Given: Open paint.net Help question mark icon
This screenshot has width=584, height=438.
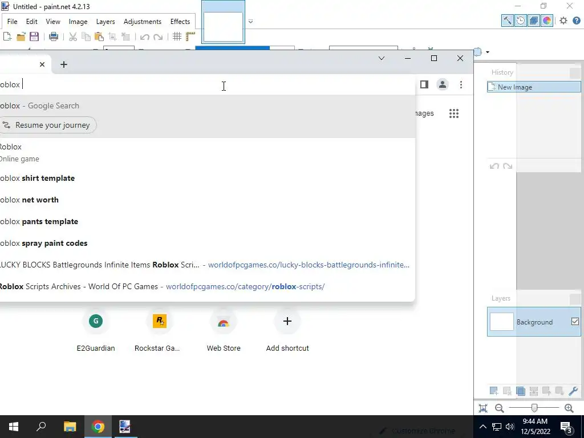Looking at the screenshot, I should [x=577, y=21].
